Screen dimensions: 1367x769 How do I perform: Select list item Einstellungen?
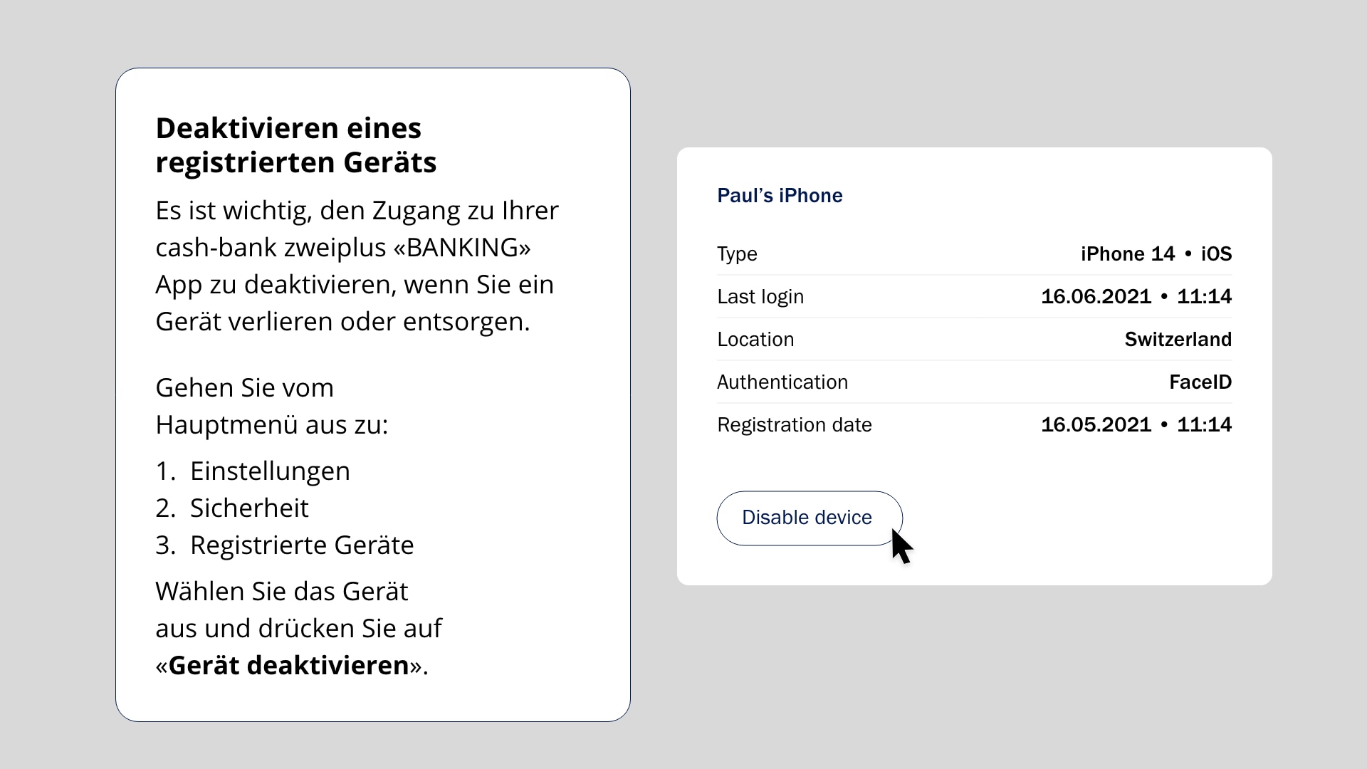point(270,471)
